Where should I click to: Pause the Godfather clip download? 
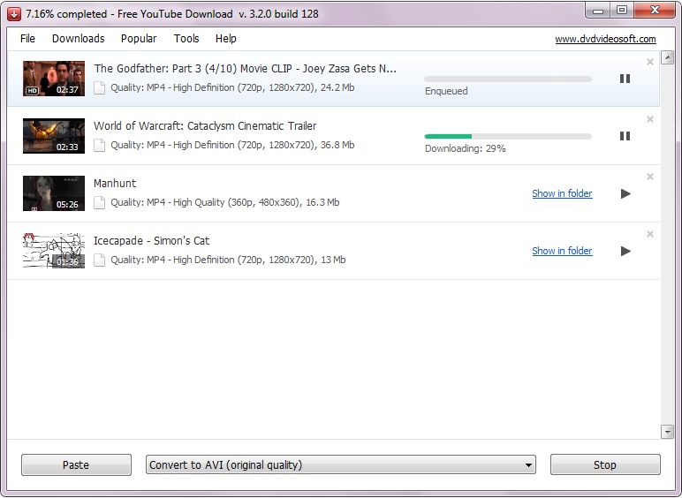coord(625,79)
